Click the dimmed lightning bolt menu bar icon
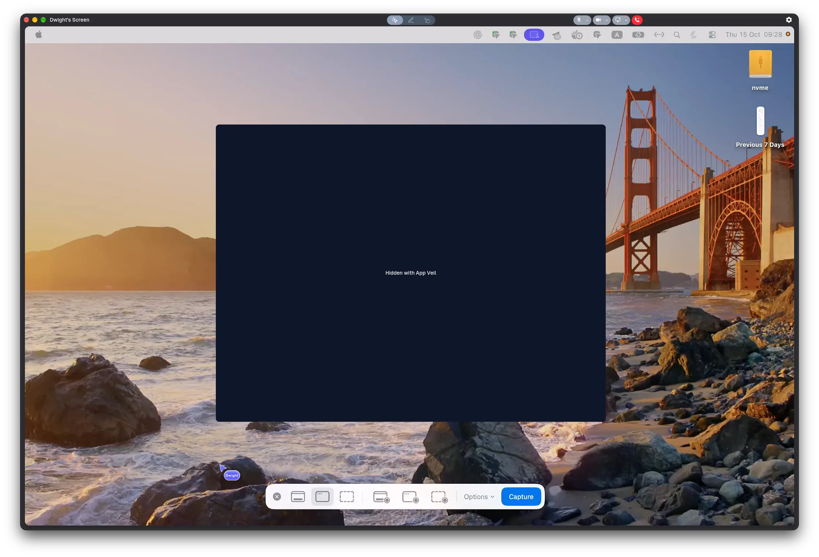 (x=693, y=35)
